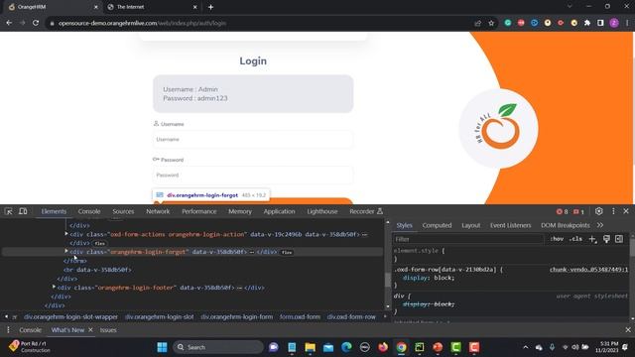Open drawer three-dot more tools menu
The height and width of the screenshot is (357, 635).
coord(8,330)
